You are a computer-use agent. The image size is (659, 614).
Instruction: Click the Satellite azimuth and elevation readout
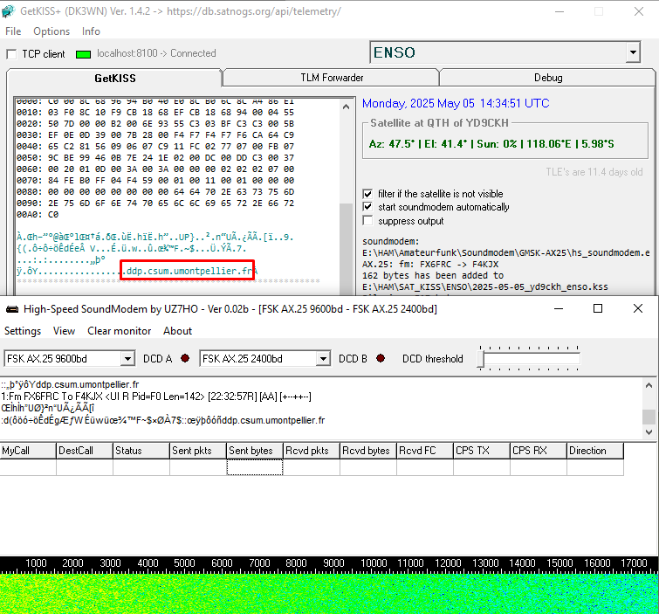(x=491, y=144)
